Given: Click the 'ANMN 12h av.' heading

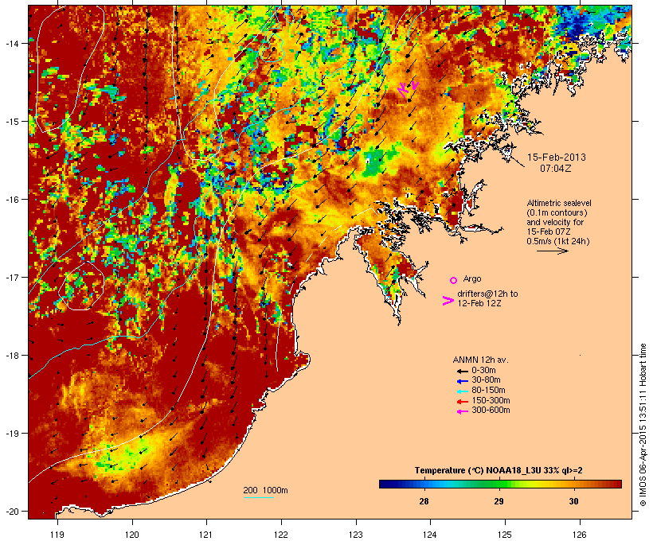Looking at the screenshot, I should click(x=480, y=360).
